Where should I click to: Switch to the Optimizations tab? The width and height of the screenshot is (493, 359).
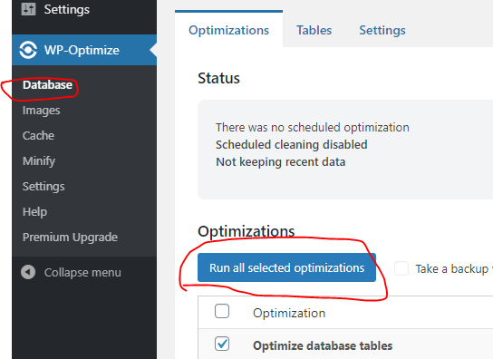(x=228, y=30)
